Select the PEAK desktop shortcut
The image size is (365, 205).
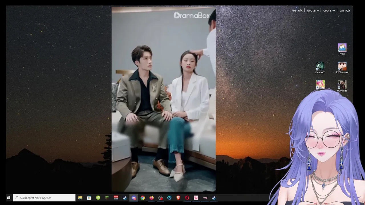pos(342,49)
